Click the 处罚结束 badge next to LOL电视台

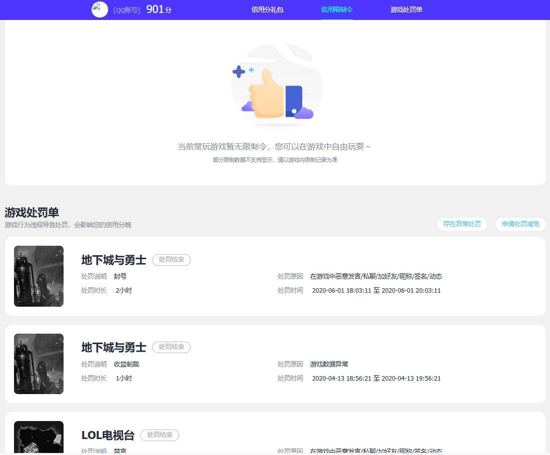tap(159, 435)
